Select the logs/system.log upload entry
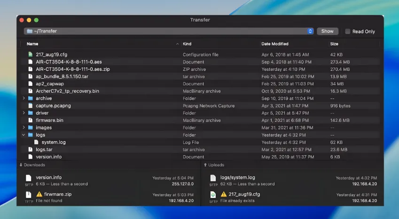This screenshot has height=219, width=399. click(293, 181)
